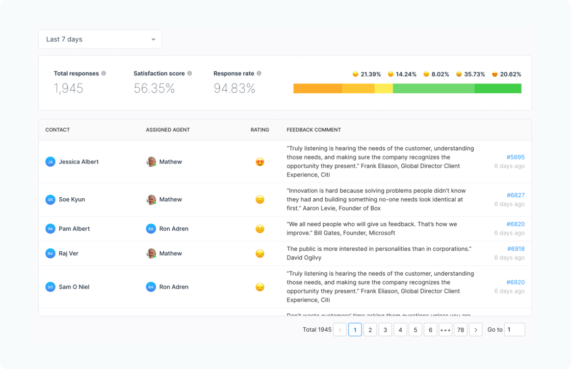Click the Soe Kyun contact name
571x369 pixels.
[72, 199]
